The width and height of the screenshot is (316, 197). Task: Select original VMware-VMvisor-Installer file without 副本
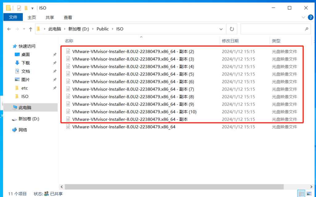[x=124, y=127]
